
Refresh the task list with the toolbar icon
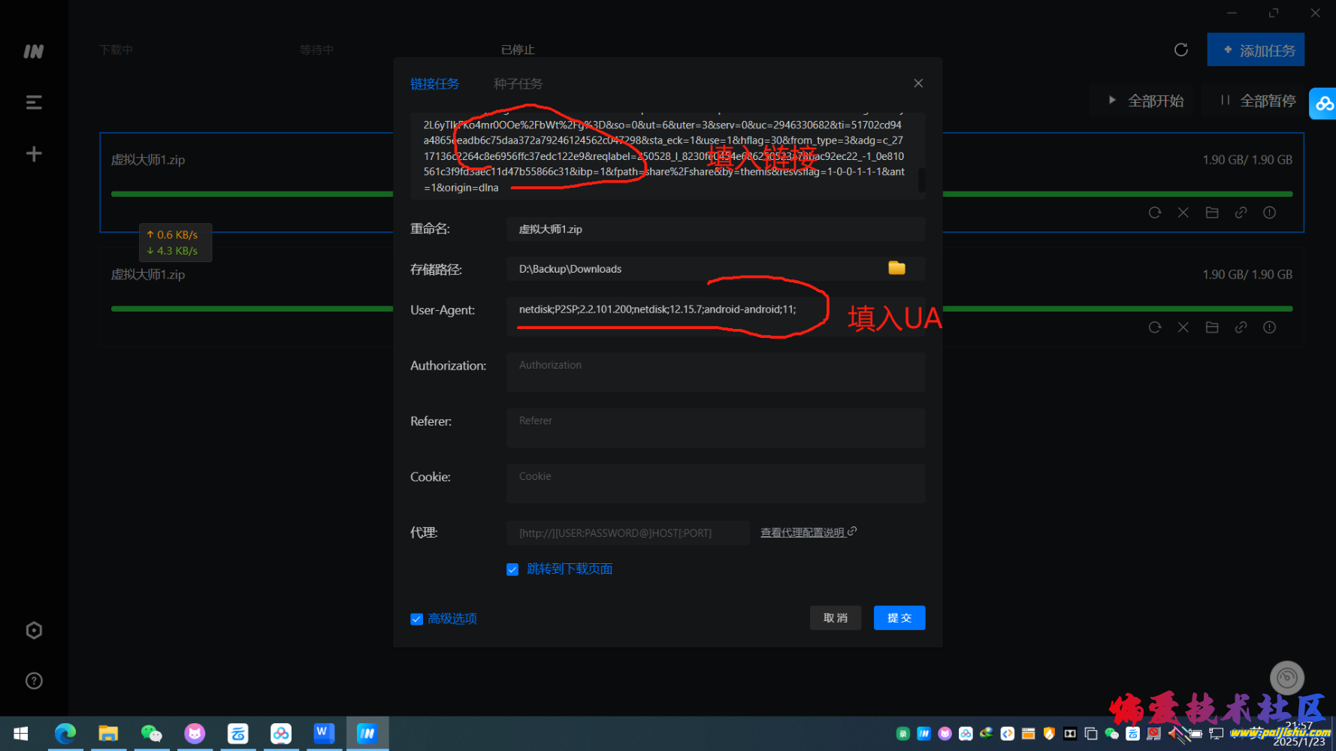pos(1180,49)
